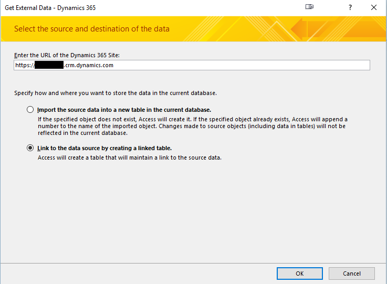This screenshot has height=284, width=387.
Task: Click the Dynamics 365 site URL field
Action: tap(192, 65)
